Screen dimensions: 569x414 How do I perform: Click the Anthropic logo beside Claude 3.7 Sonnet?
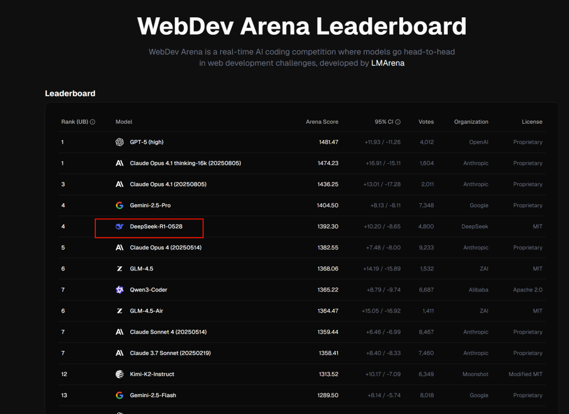tap(120, 353)
